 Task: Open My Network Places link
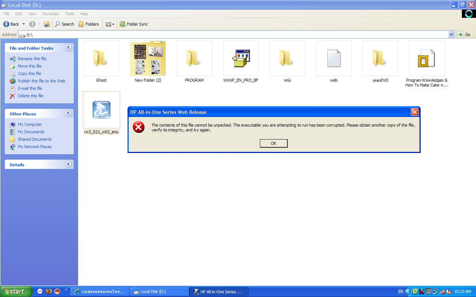(35, 147)
